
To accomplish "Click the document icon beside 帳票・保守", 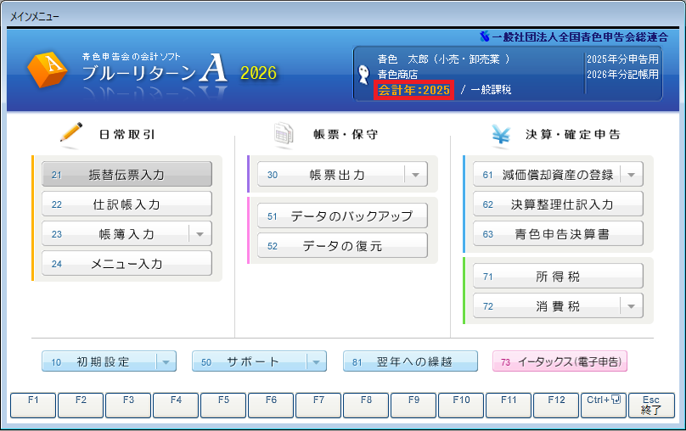I will coord(283,133).
